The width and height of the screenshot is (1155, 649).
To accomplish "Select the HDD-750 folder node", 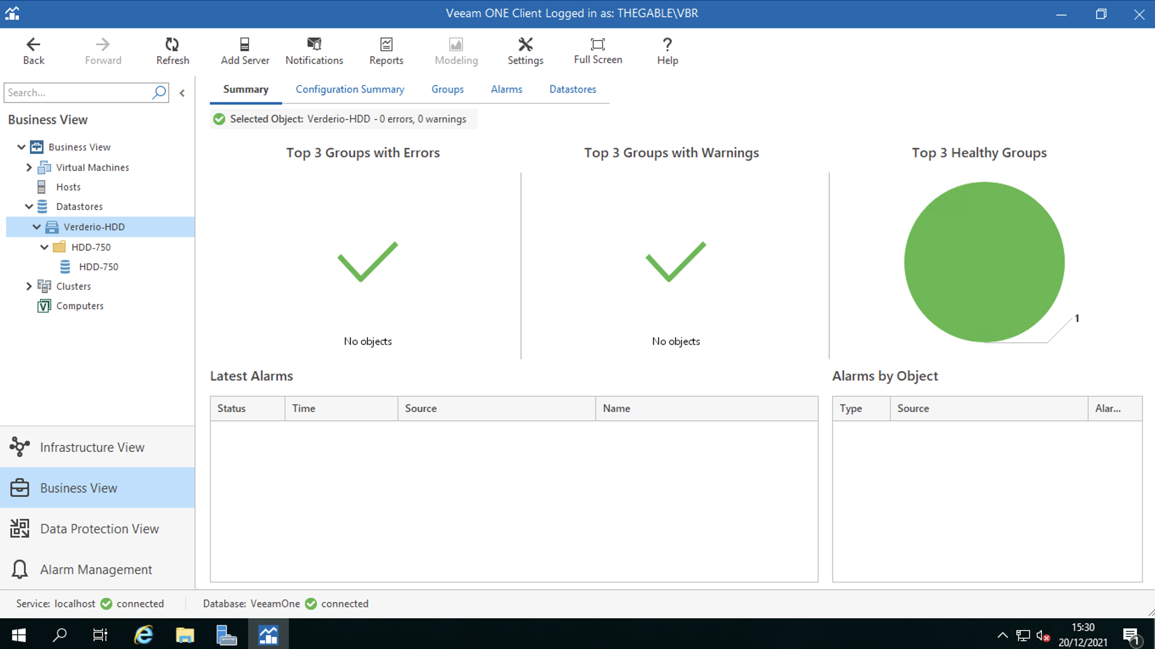I will [x=90, y=247].
